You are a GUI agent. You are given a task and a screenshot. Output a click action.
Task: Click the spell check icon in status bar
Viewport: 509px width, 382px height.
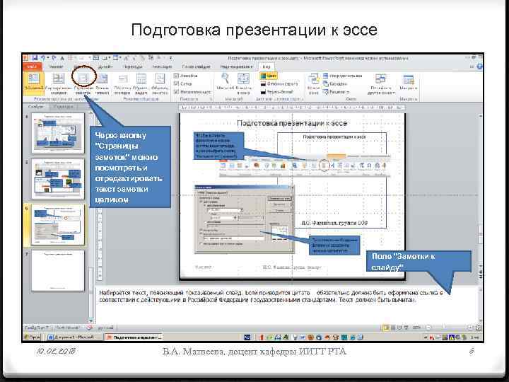[89, 328]
